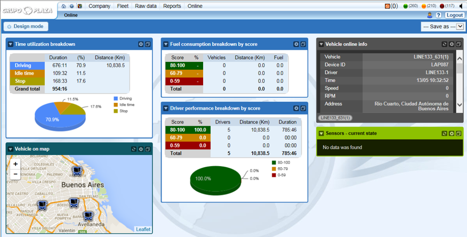Image resolution: width=467 pixels, height=237 pixels.
Task: Maximize the Fuel consumption breakdown widget
Action: pos(303,44)
